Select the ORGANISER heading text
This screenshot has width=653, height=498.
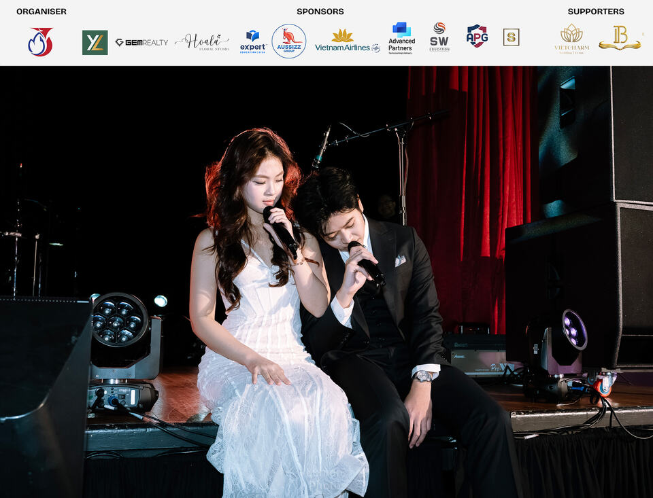click(41, 12)
